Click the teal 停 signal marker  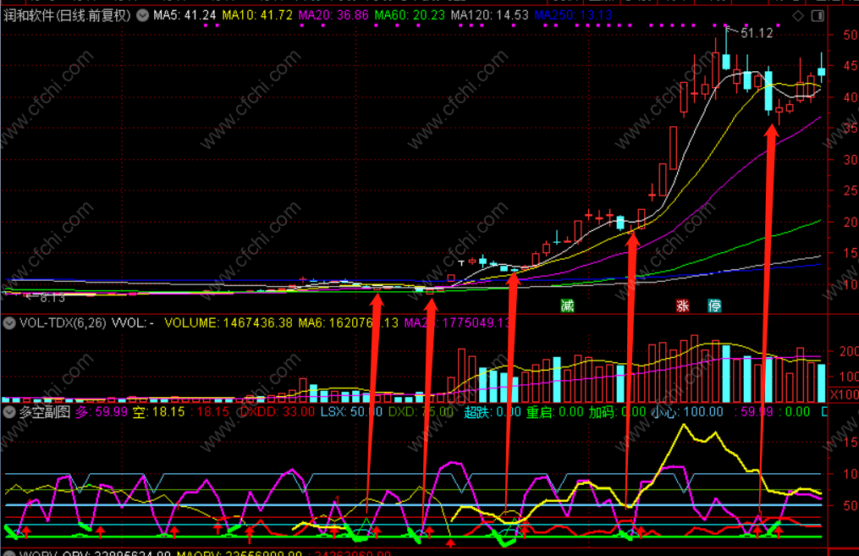click(714, 306)
